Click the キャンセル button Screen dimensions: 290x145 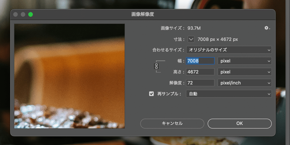[x=172, y=124]
